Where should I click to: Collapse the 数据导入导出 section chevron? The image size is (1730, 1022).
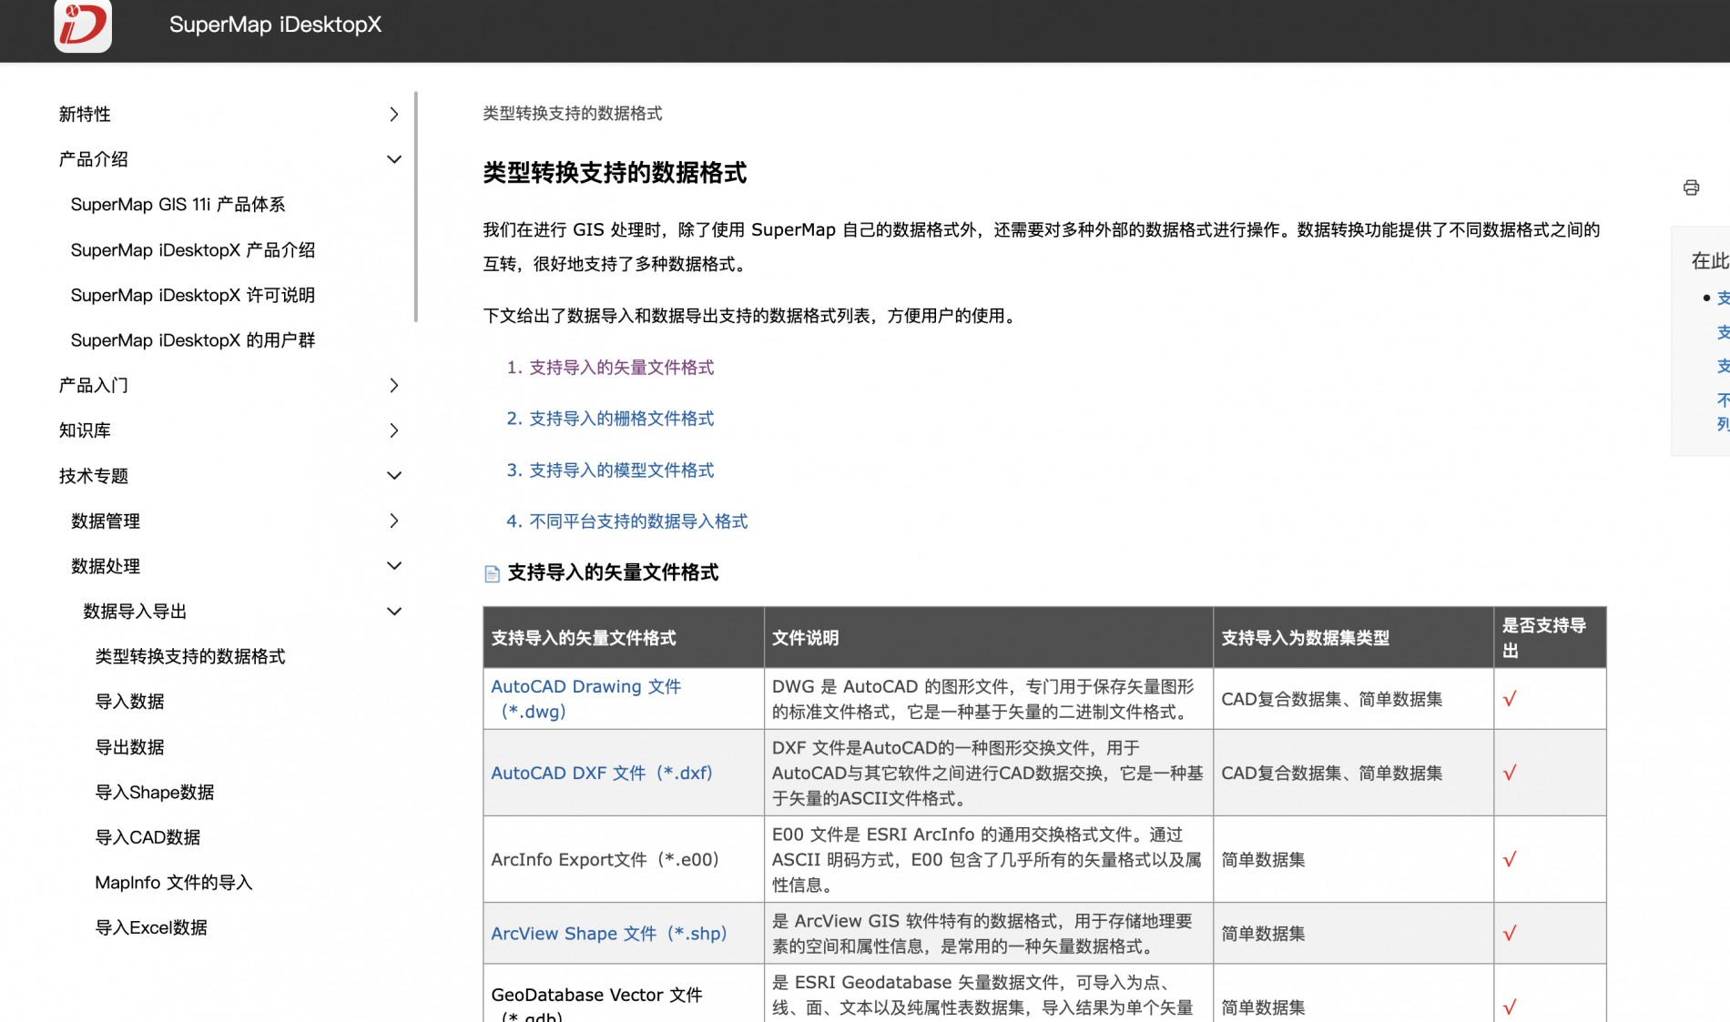coord(393,611)
